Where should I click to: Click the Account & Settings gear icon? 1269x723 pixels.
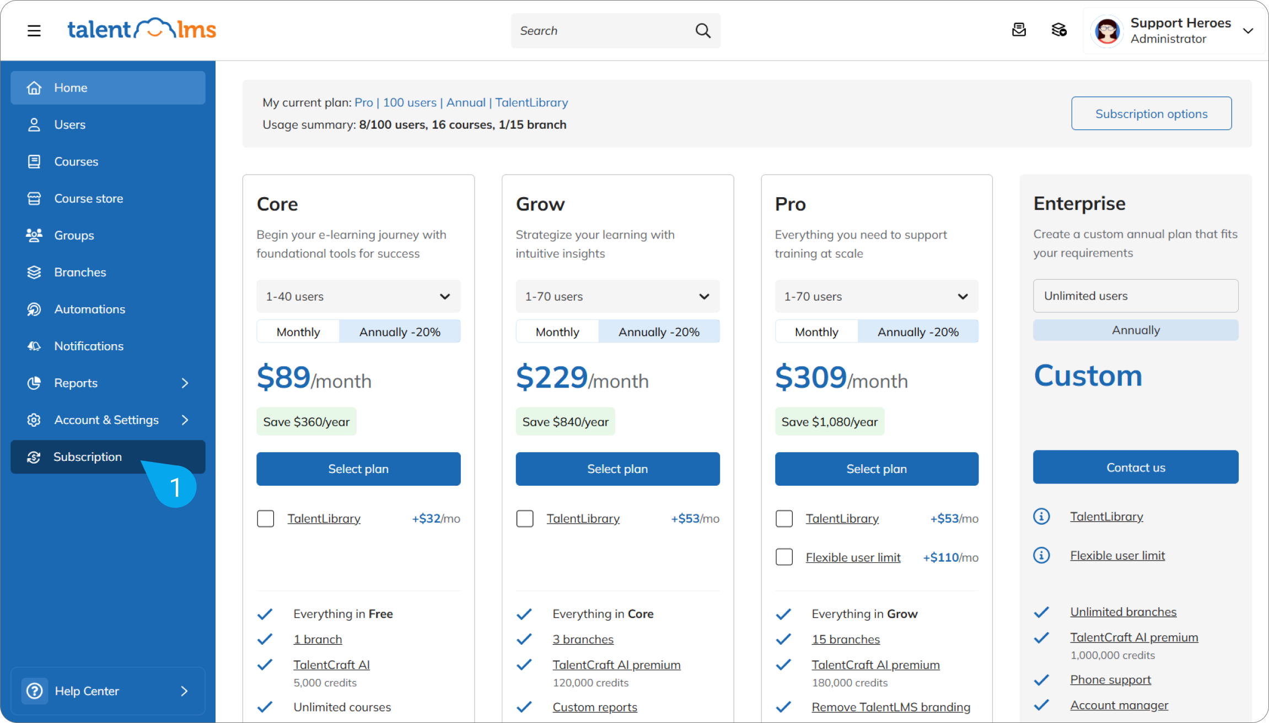click(34, 420)
